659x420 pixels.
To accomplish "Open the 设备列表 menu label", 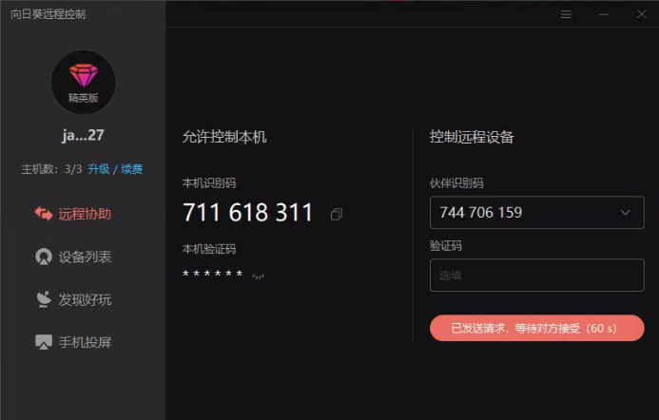I will [85, 257].
